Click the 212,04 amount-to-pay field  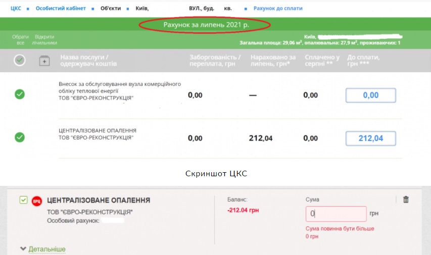370,138
